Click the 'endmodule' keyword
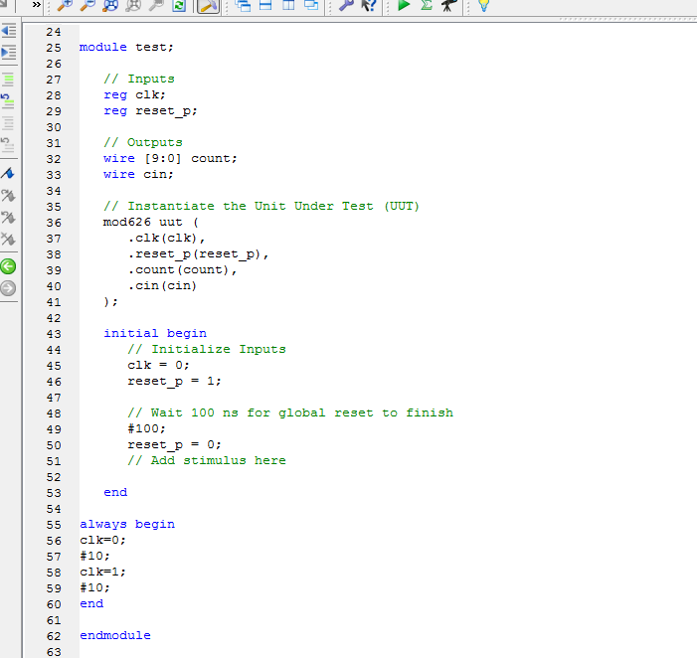 (x=115, y=635)
